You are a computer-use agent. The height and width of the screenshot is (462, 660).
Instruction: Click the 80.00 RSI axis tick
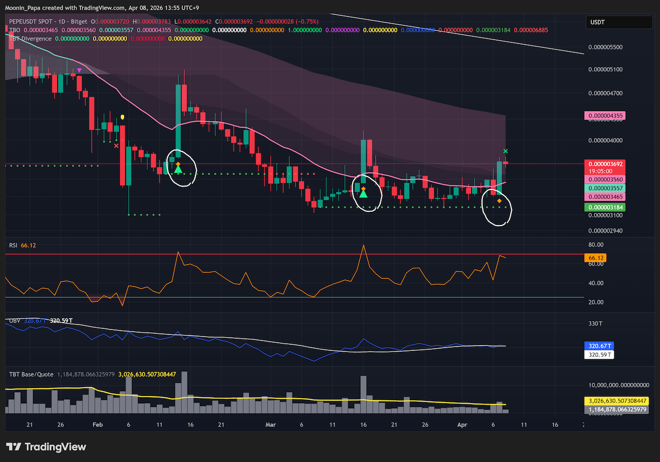596,245
